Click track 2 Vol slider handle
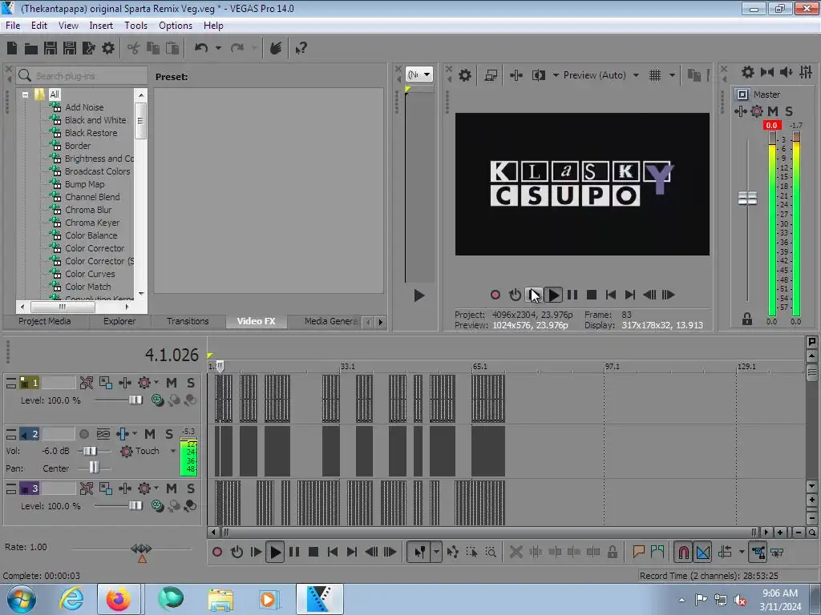The image size is (821, 615). (x=90, y=451)
